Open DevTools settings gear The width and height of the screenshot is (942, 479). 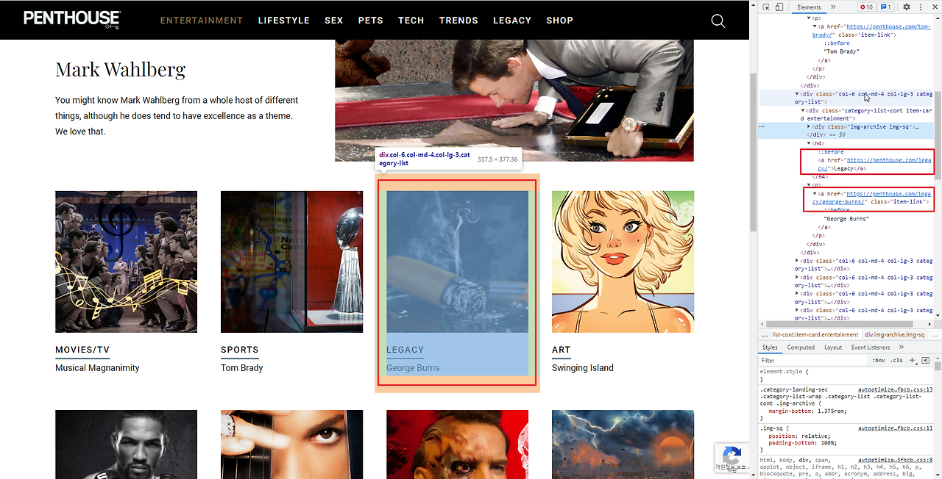click(907, 7)
